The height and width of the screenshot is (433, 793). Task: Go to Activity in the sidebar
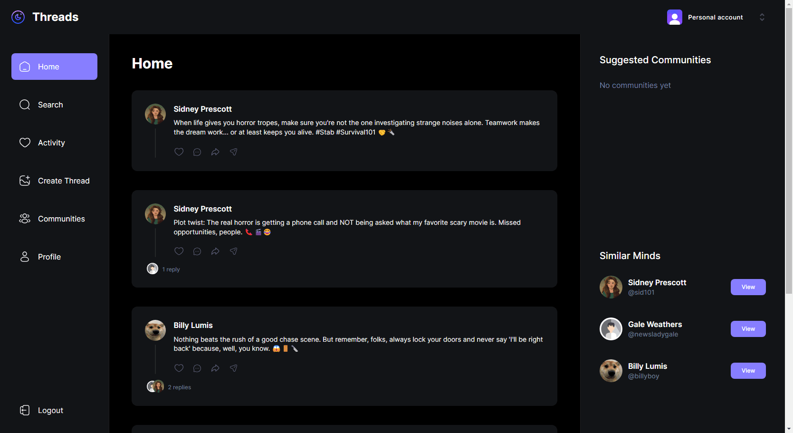[51, 143]
